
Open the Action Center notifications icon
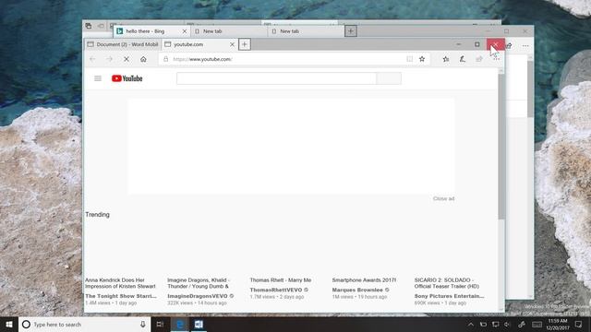[579, 325]
